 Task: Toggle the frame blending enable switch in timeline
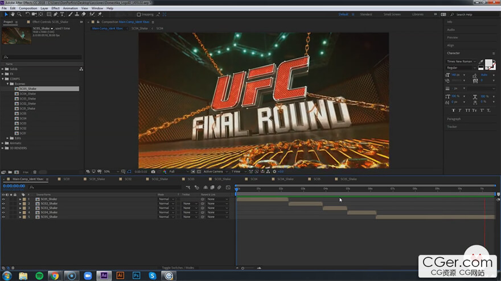click(x=212, y=187)
